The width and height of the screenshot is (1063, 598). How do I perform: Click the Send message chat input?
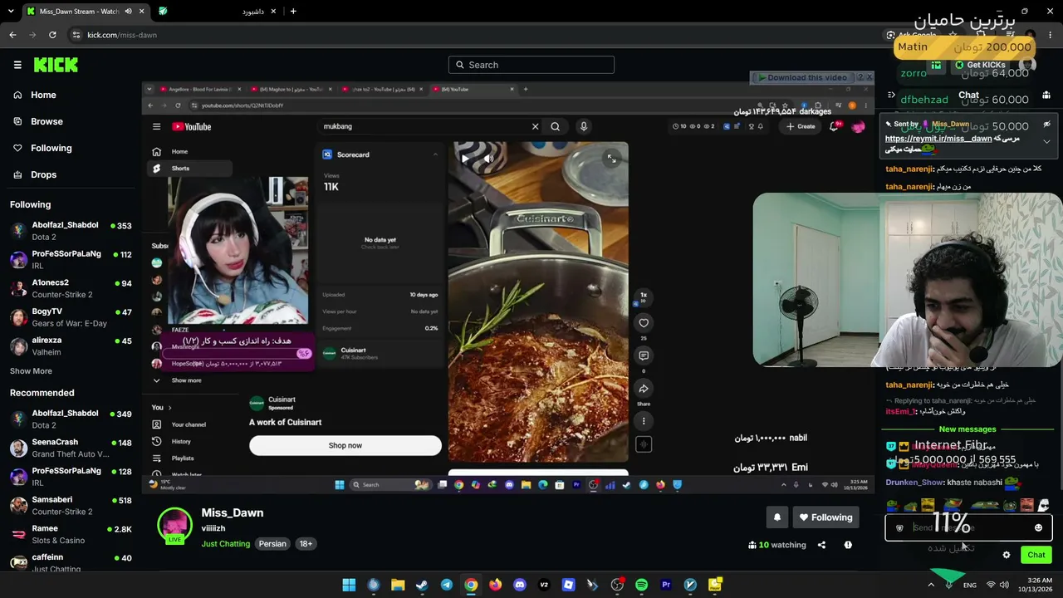tap(968, 527)
